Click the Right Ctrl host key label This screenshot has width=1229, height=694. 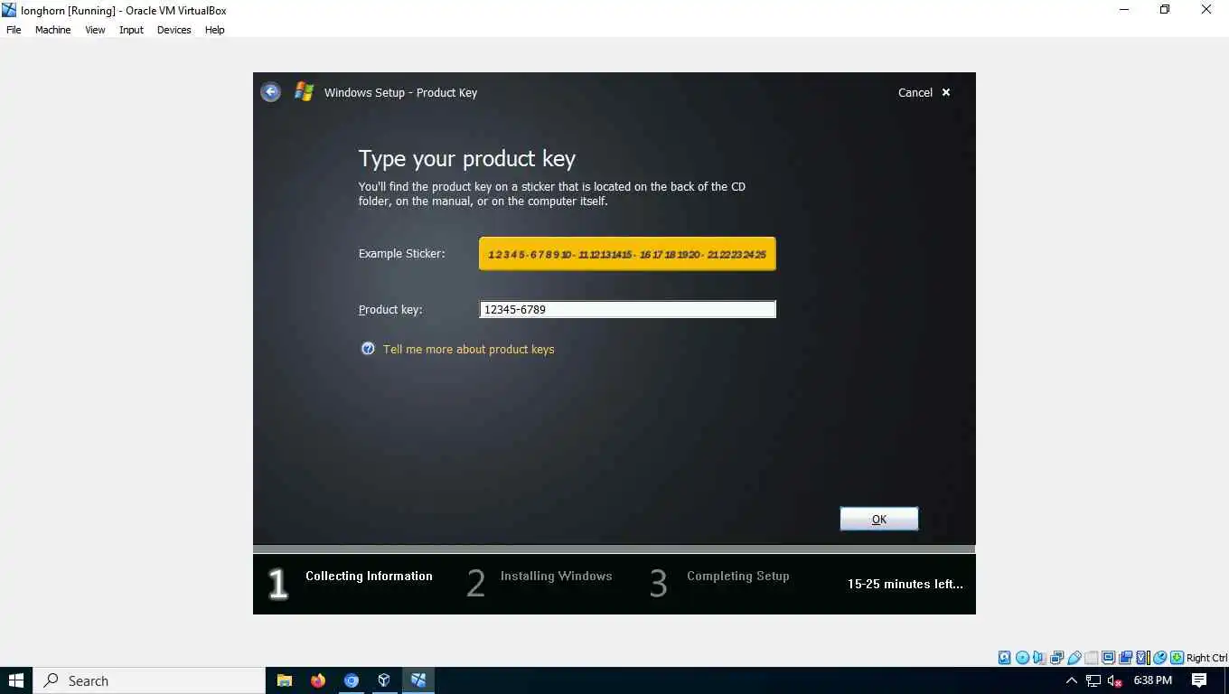pos(1206,658)
